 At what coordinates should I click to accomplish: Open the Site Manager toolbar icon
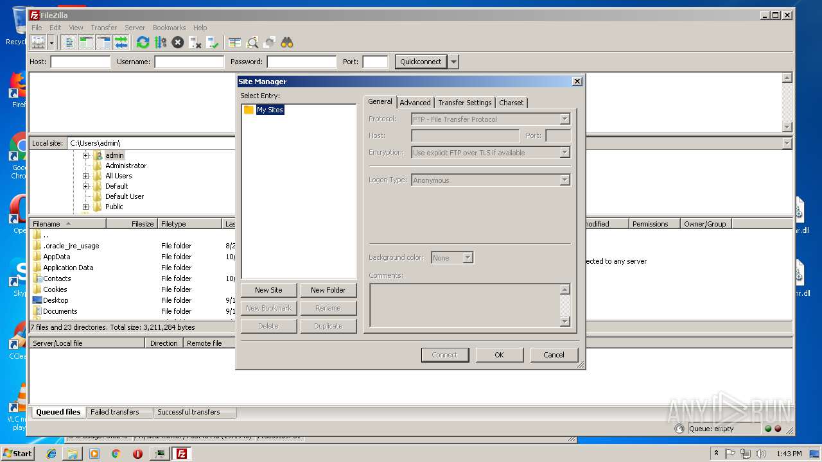pyautogui.click(x=38, y=42)
